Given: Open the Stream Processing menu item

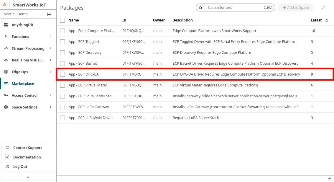Looking at the screenshot, I should [28, 48].
